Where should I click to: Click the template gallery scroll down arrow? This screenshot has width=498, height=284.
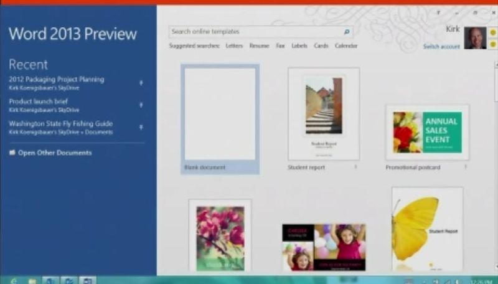pos(496,266)
